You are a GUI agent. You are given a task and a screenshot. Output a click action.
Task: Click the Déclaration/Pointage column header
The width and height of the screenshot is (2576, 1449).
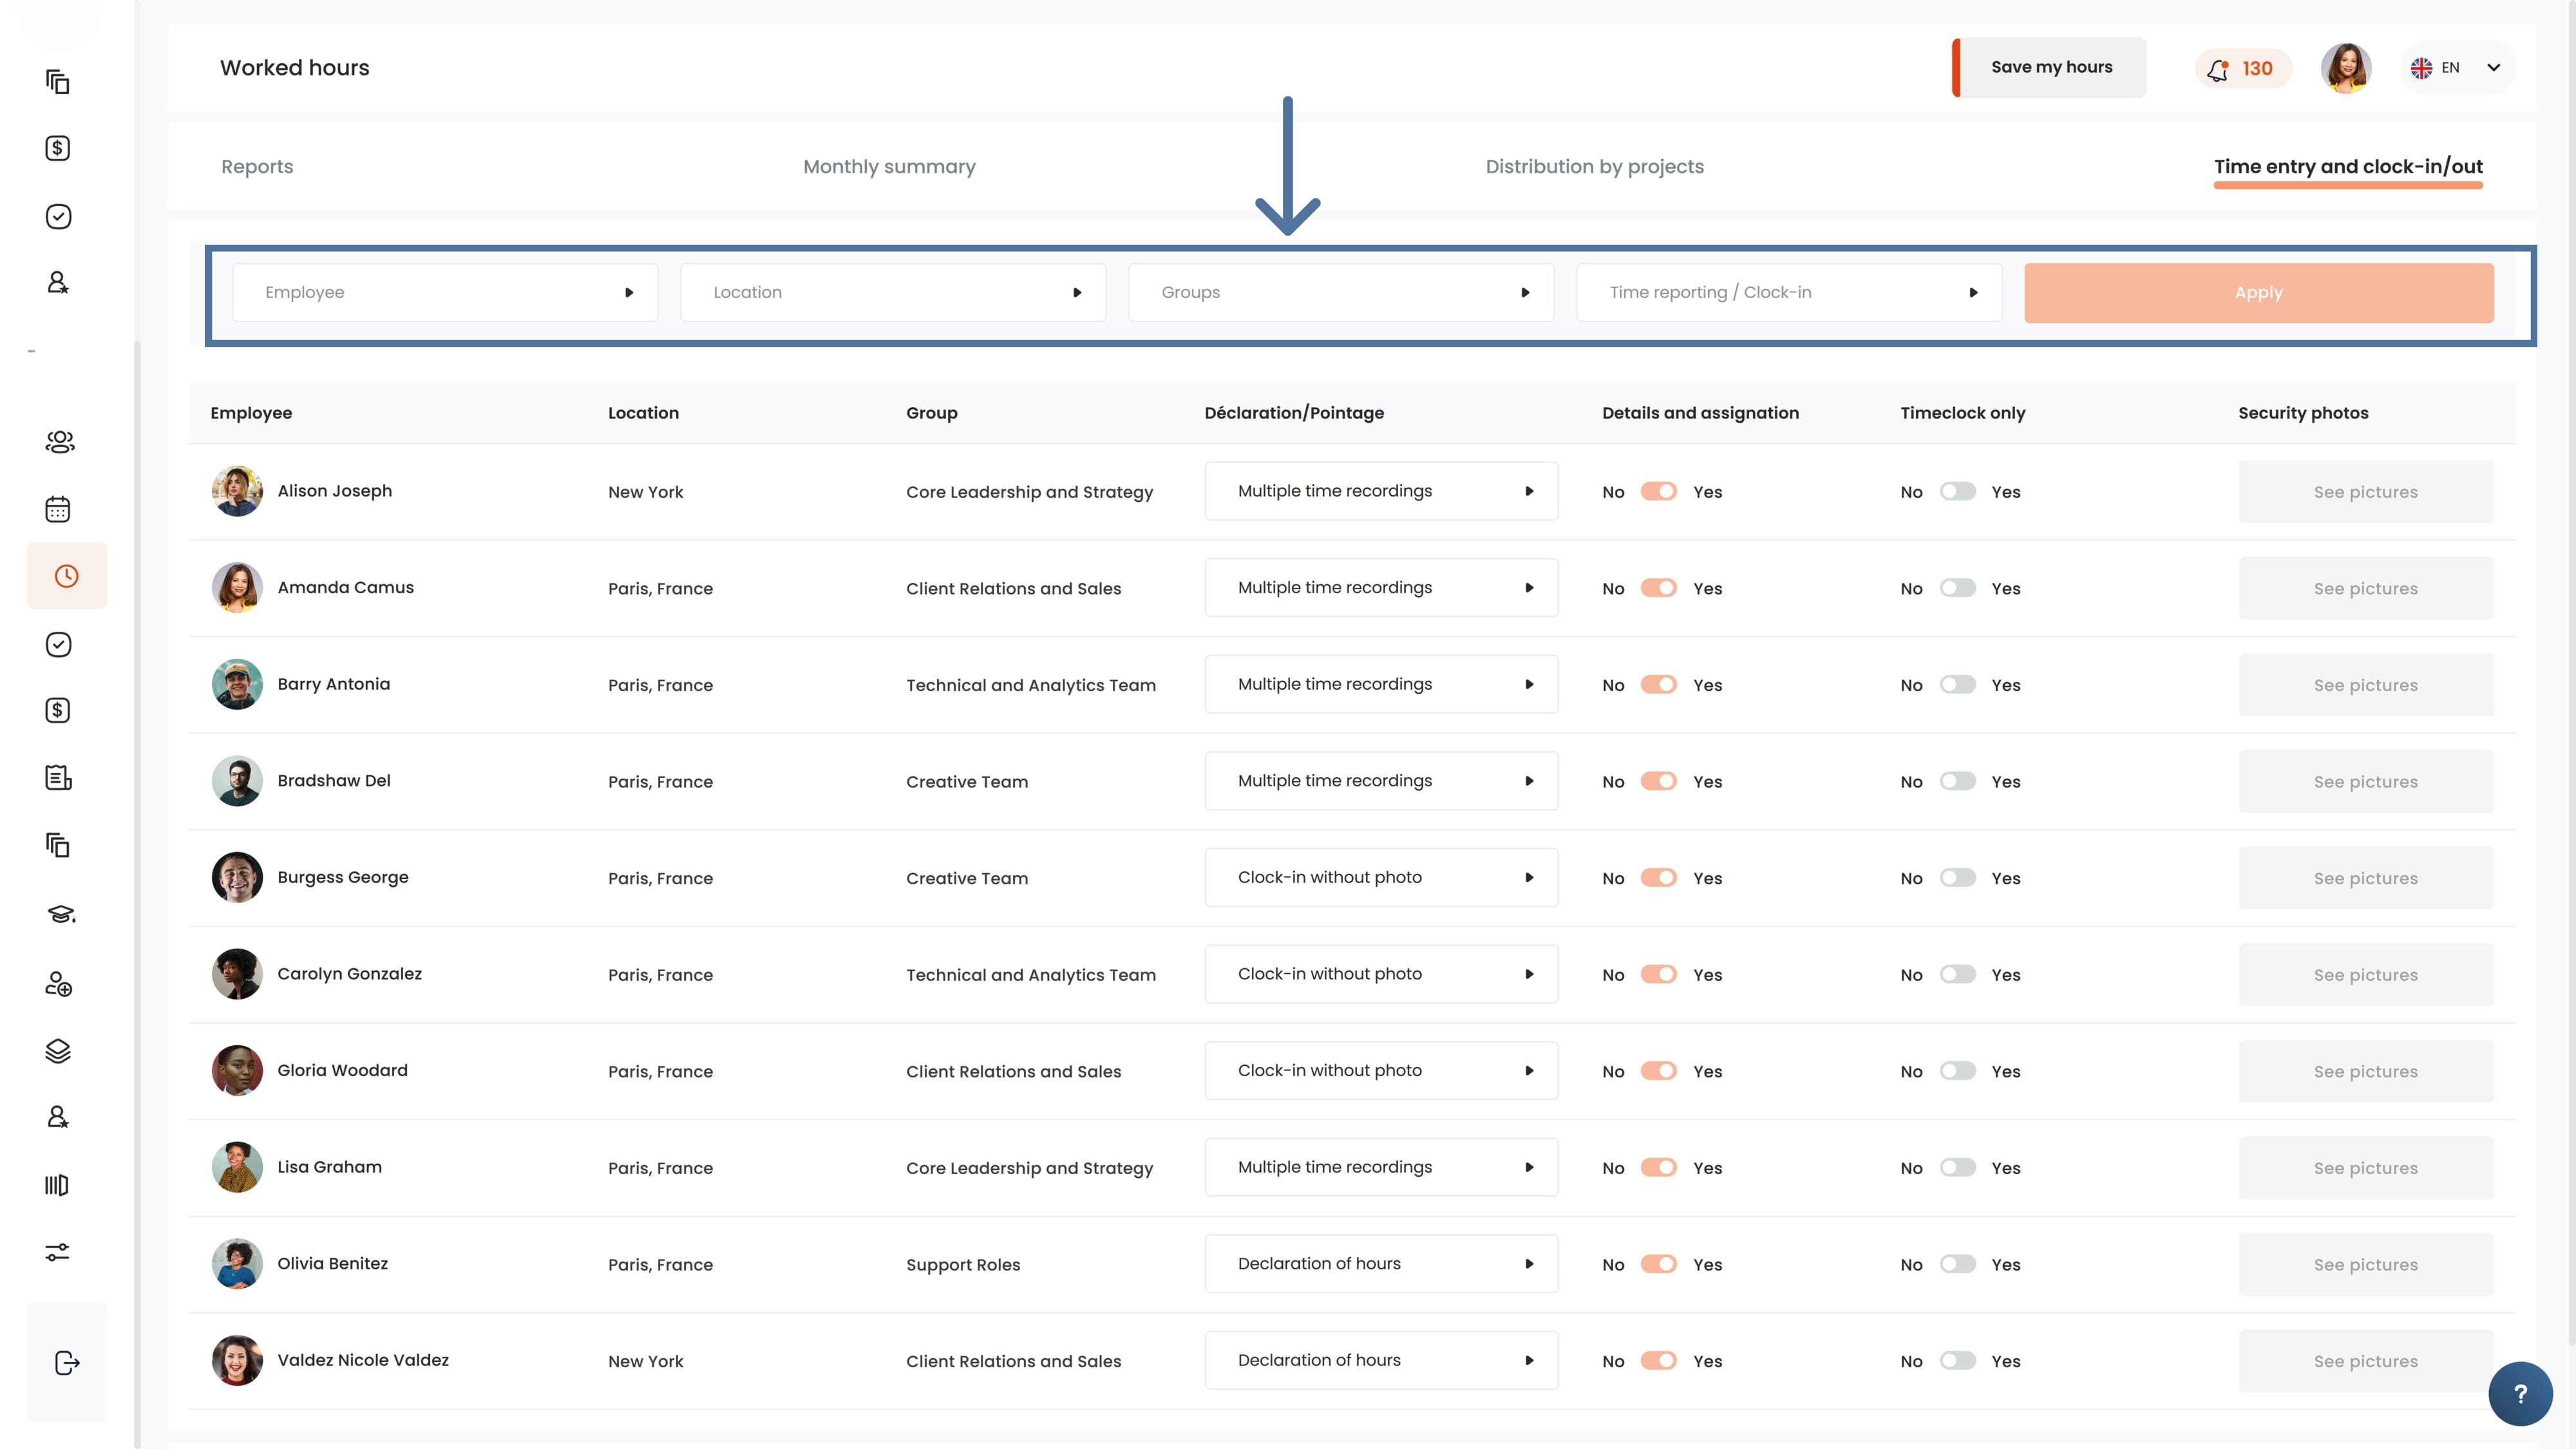click(1294, 413)
